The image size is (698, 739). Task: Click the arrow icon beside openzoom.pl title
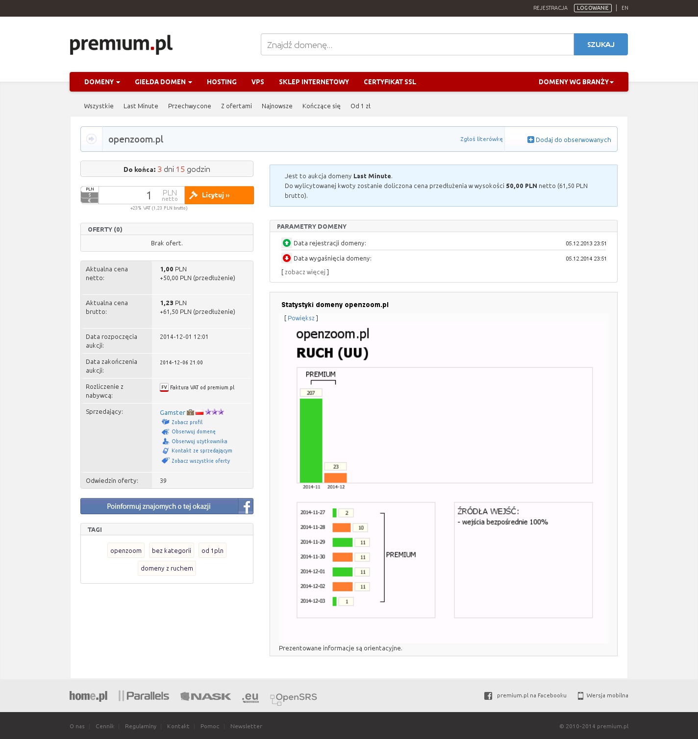(x=91, y=139)
